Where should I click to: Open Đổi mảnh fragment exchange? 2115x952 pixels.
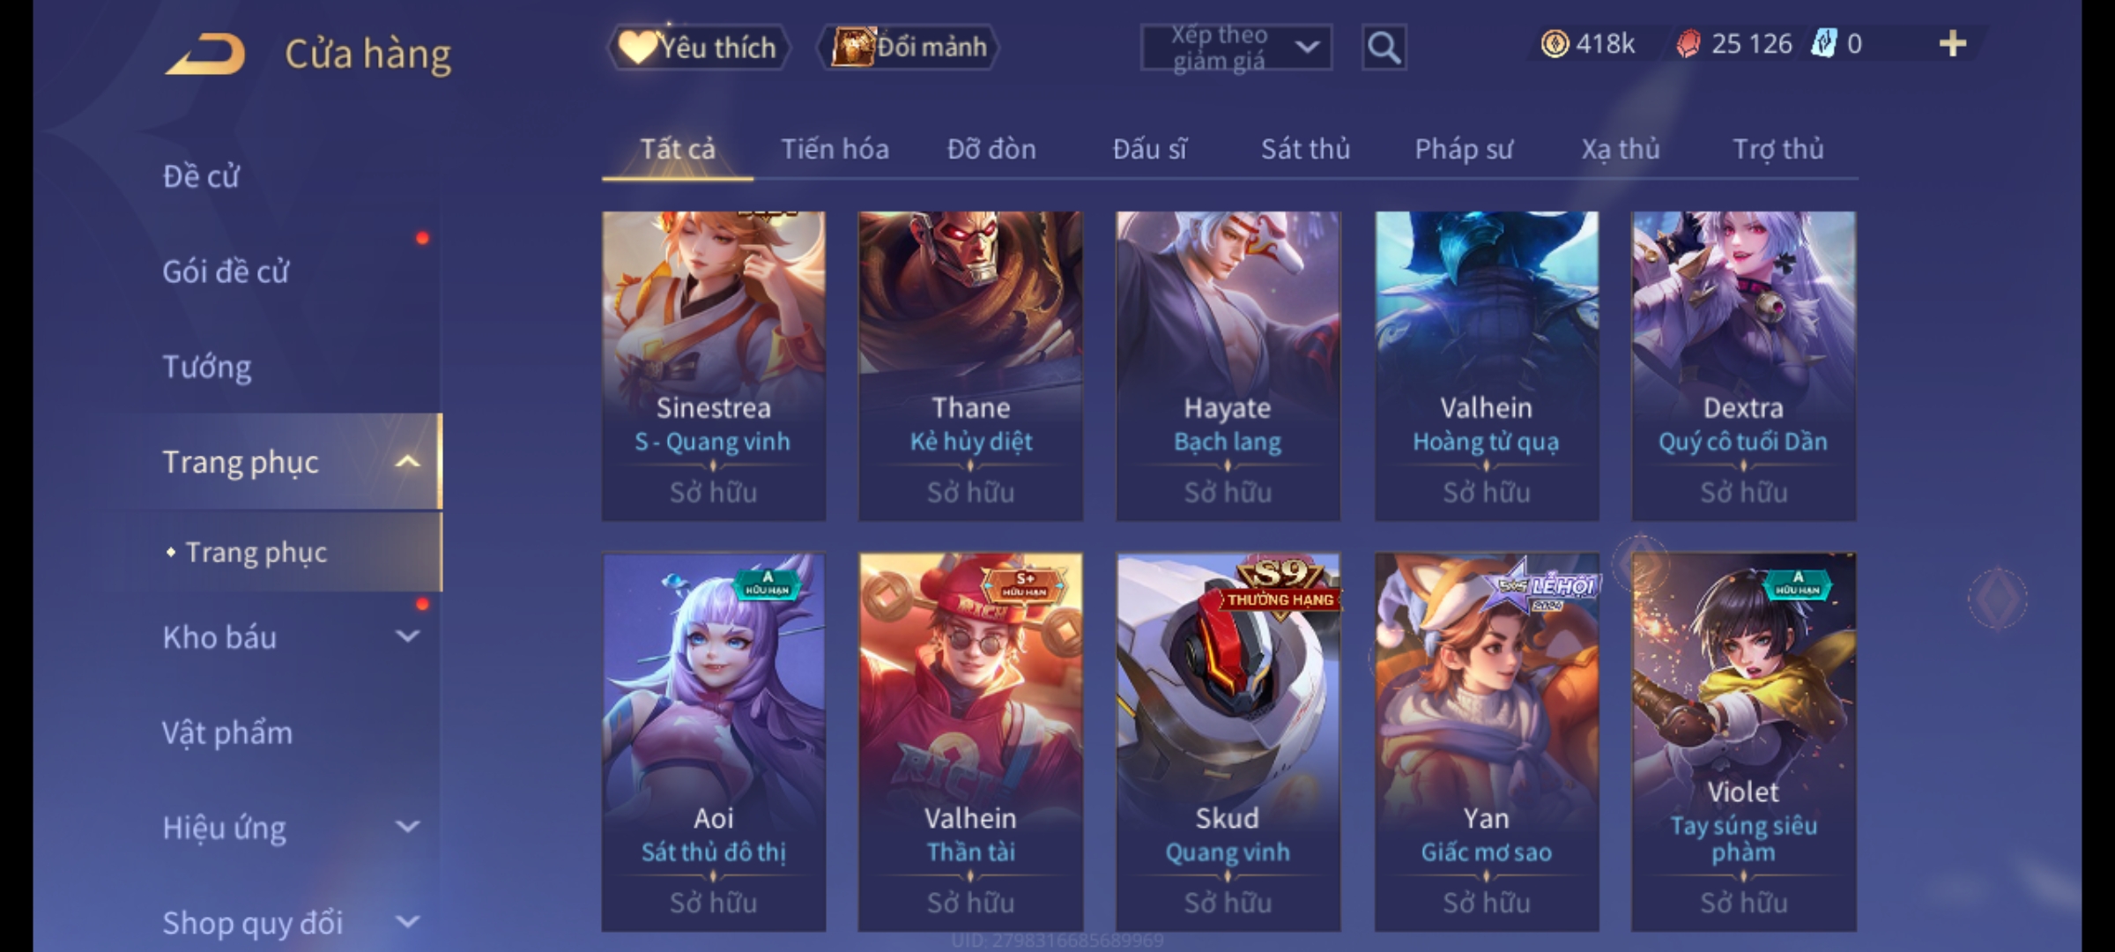click(x=909, y=47)
